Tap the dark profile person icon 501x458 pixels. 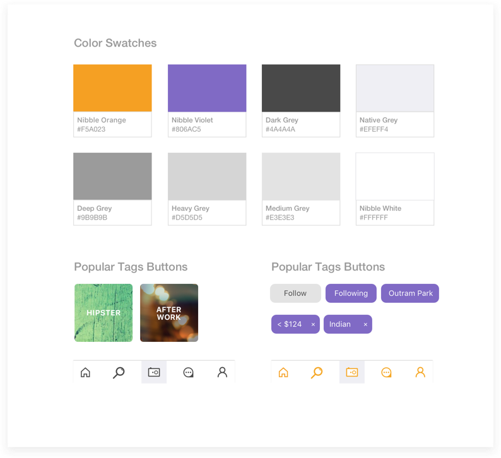222,372
